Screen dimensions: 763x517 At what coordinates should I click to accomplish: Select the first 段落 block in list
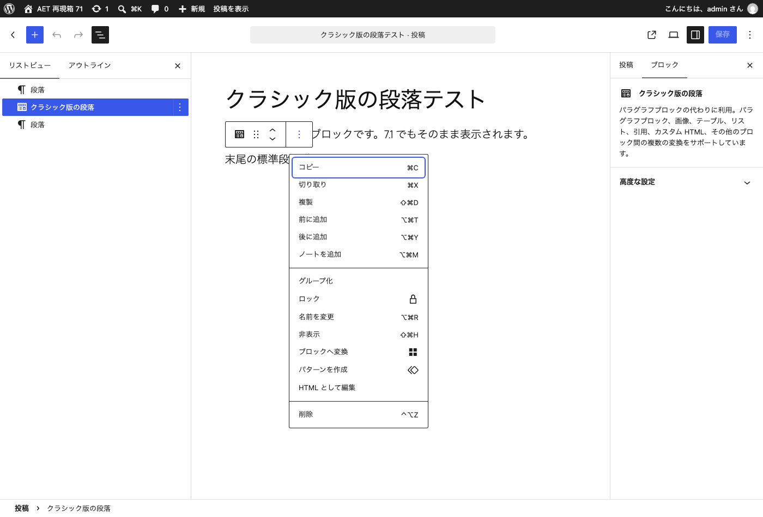[95, 90]
